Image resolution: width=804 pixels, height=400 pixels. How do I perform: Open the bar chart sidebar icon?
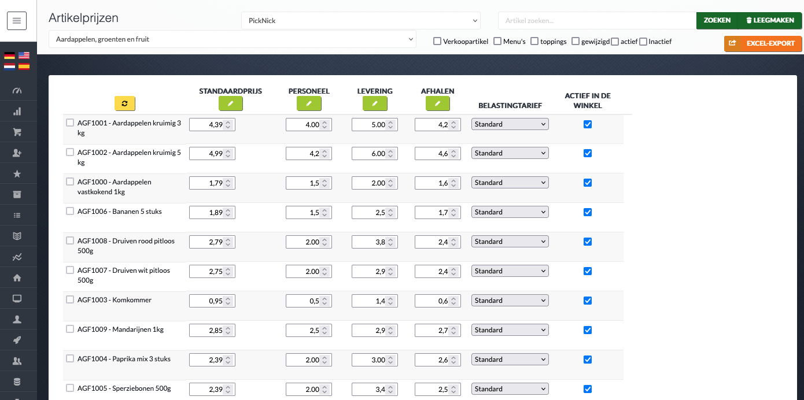pos(17,112)
